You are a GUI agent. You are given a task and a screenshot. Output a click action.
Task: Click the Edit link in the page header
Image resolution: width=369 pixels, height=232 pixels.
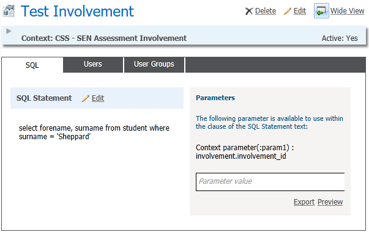click(x=300, y=11)
